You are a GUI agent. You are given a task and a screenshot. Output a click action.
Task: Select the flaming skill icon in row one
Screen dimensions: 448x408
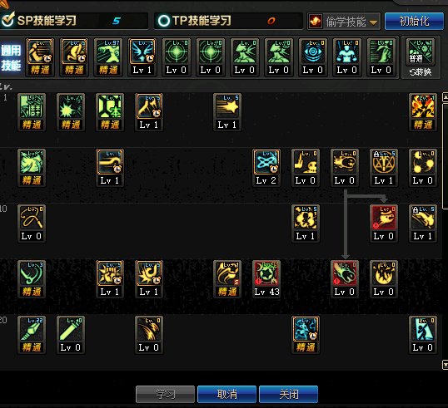pos(423,106)
